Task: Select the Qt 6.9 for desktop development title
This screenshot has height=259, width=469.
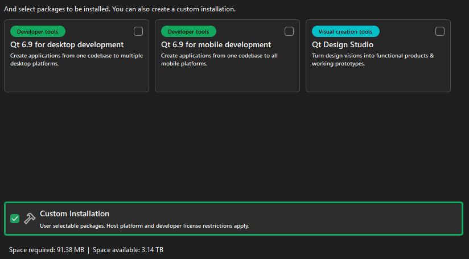Action: (x=67, y=44)
